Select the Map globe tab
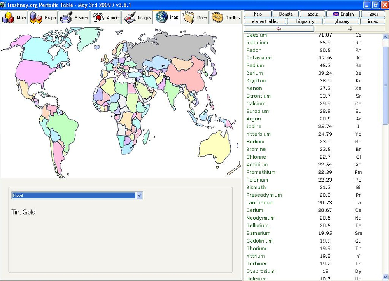Viewport: 389px width, 281px height. (167, 17)
